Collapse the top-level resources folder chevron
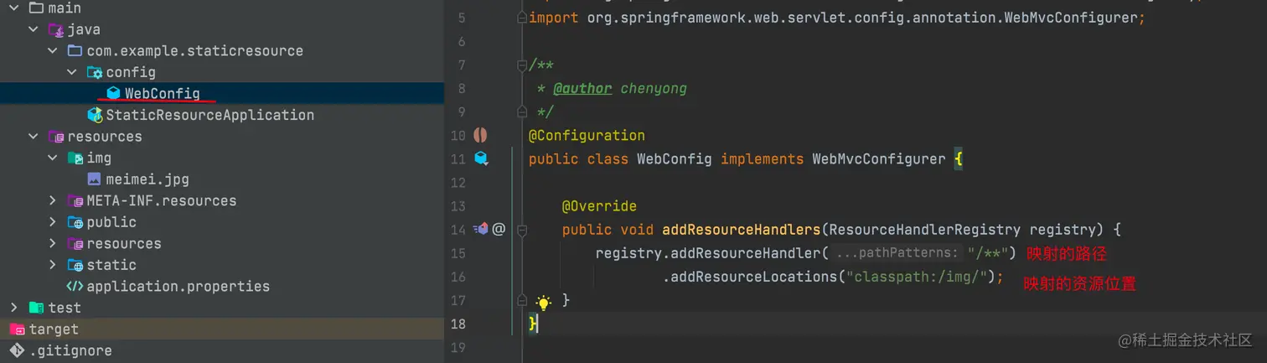Viewport: 1267px width, 363px height. click(x=34, y=137)
